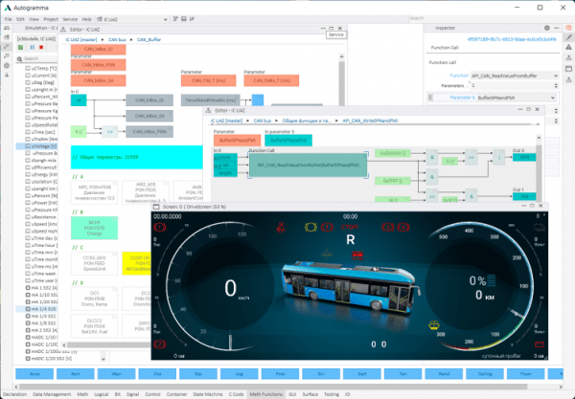The image size is (575, 399).
Task: Open the users panel icon at top of left sidebar
Action: (7, 28)
